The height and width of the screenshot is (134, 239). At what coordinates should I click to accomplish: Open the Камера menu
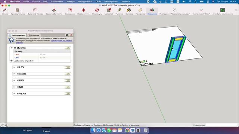click(71, 1)
